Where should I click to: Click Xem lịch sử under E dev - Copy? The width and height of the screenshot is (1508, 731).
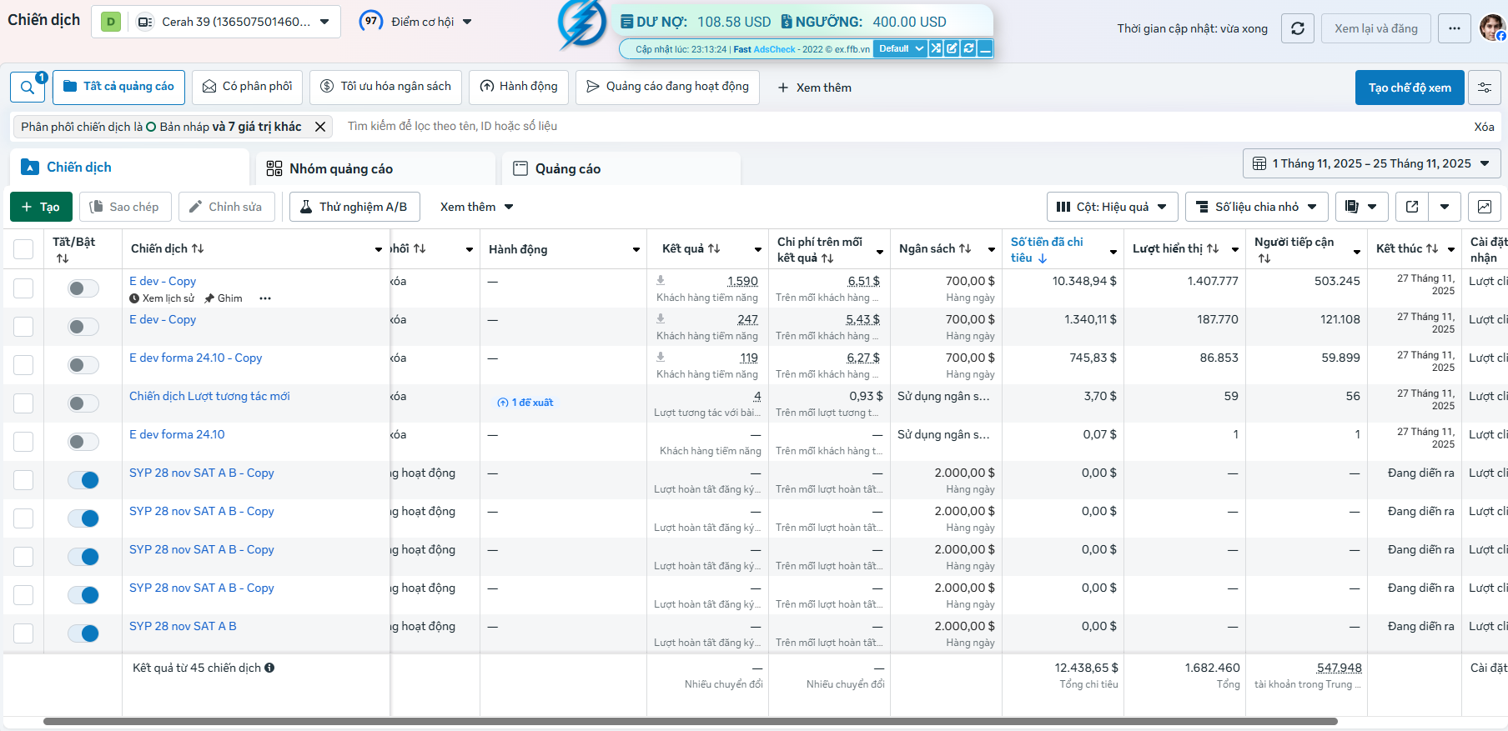[x=162, y=298]
